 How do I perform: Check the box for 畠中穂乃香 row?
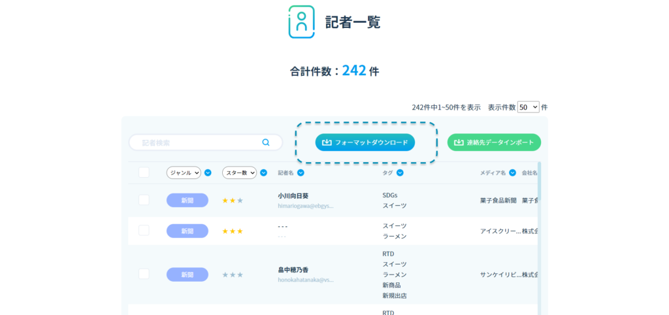point(144,274)
